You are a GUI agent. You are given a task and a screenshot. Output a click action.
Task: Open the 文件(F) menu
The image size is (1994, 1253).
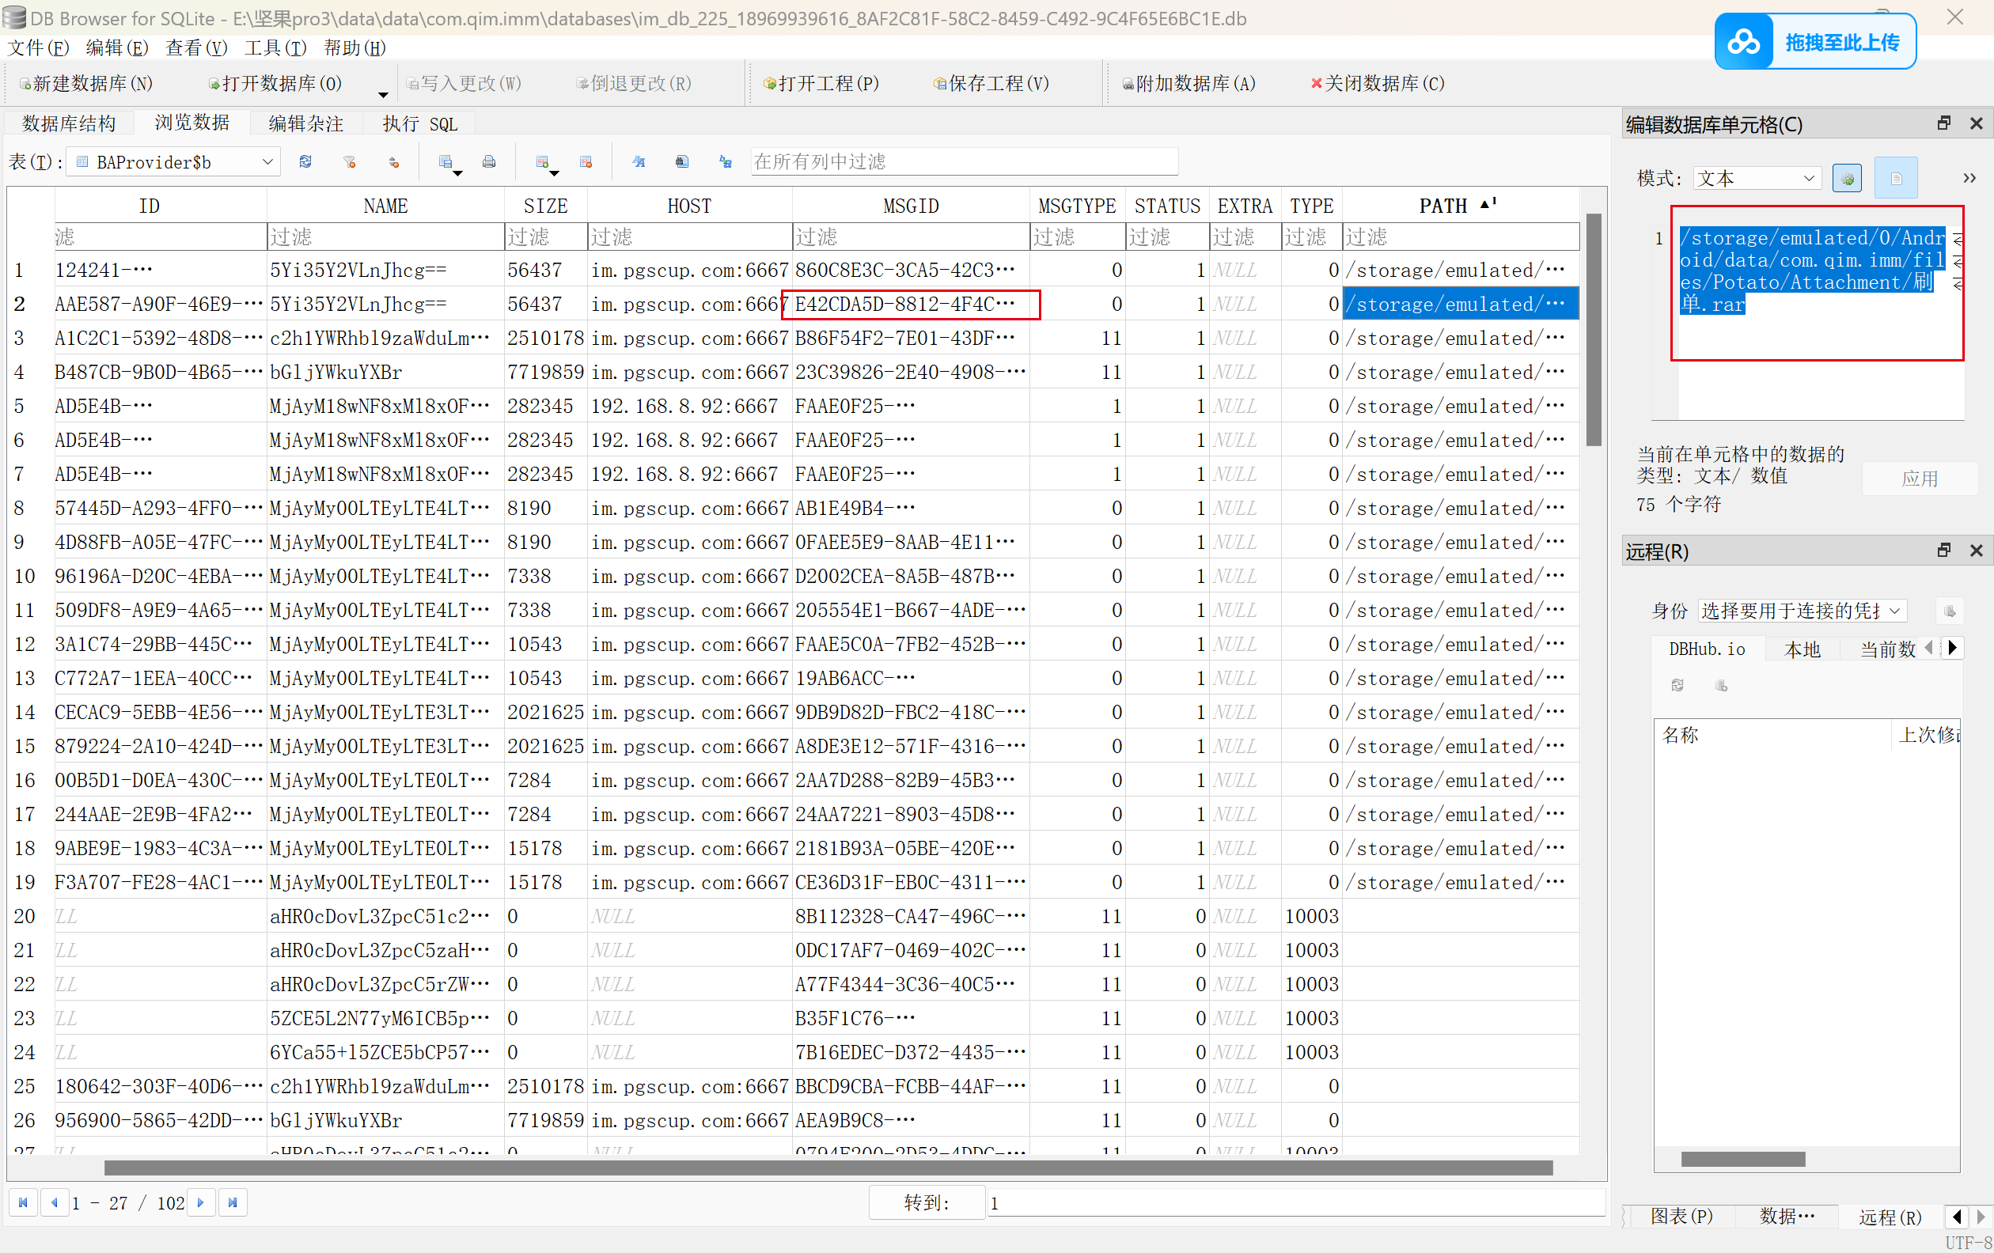(x=38, y=47)
